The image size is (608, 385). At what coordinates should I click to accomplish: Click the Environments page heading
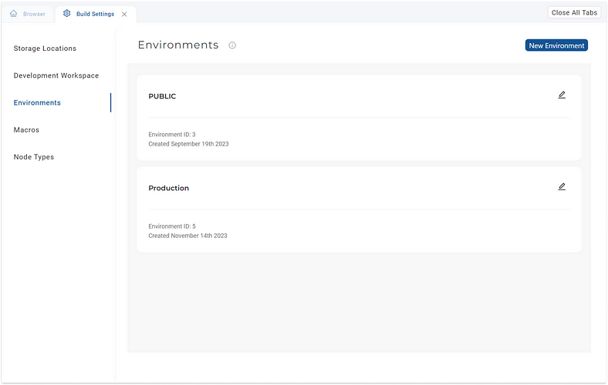(x=178, y=45)
